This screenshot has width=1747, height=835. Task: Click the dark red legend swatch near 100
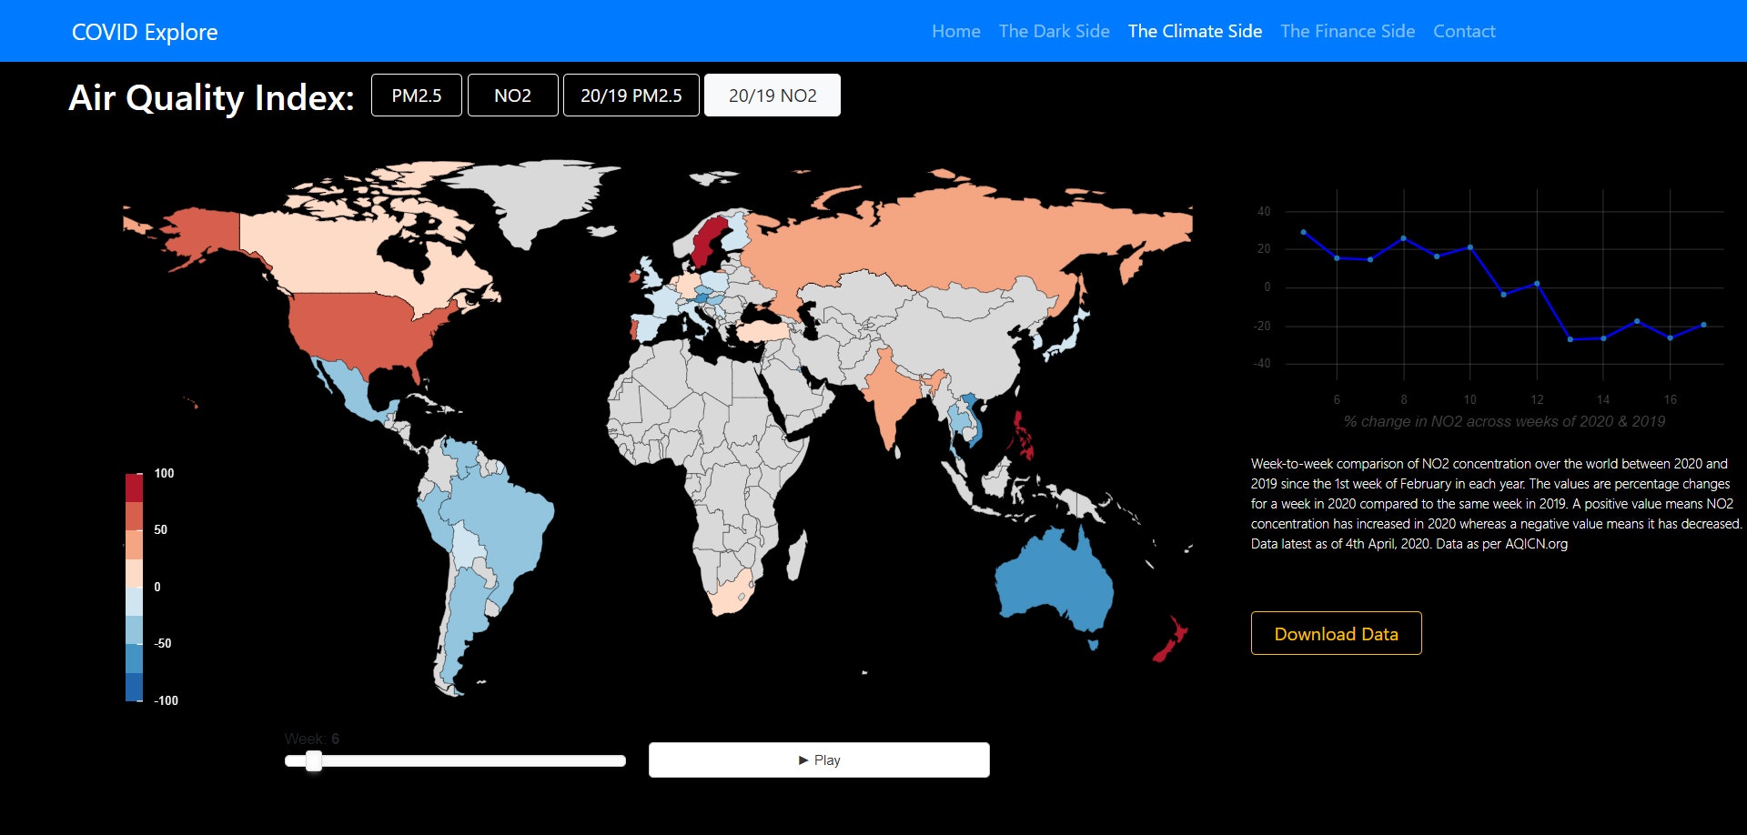(134, 488)
